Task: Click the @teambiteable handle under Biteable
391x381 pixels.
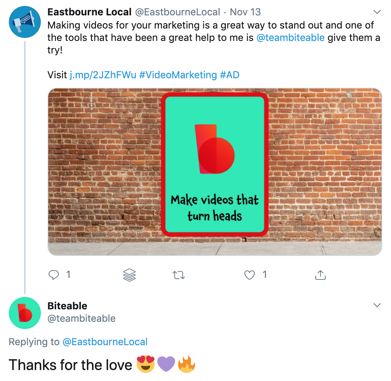Action: (81, 318)
